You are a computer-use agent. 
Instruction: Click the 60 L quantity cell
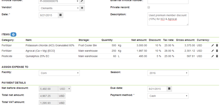pyautogui.click(x=116, y=56)
